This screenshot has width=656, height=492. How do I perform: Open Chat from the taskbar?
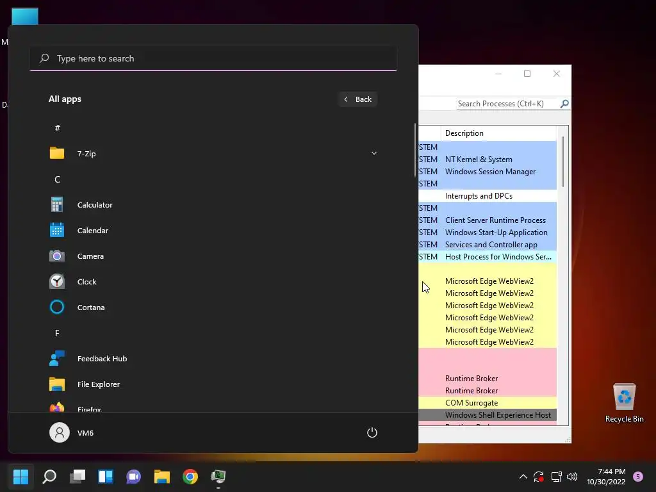tap(133, 476)
